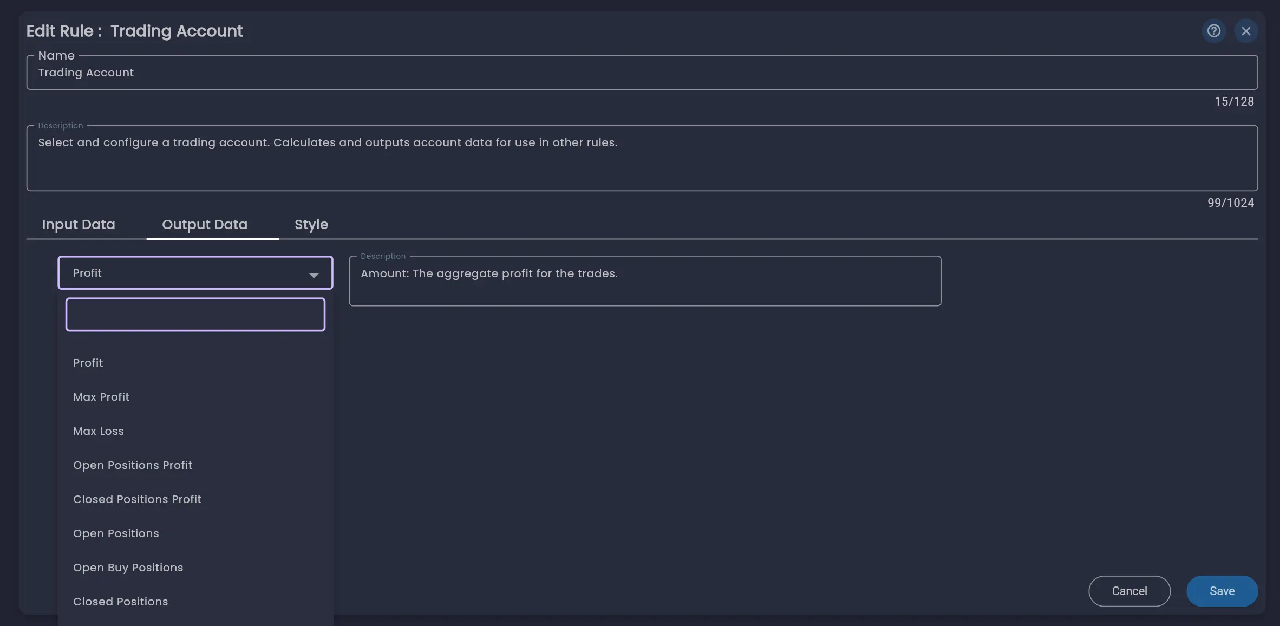Close the Edit Rule dialog with the X icon
Screen dimensions: 1280x626
pyautogui.click(x=1246, y=31)
